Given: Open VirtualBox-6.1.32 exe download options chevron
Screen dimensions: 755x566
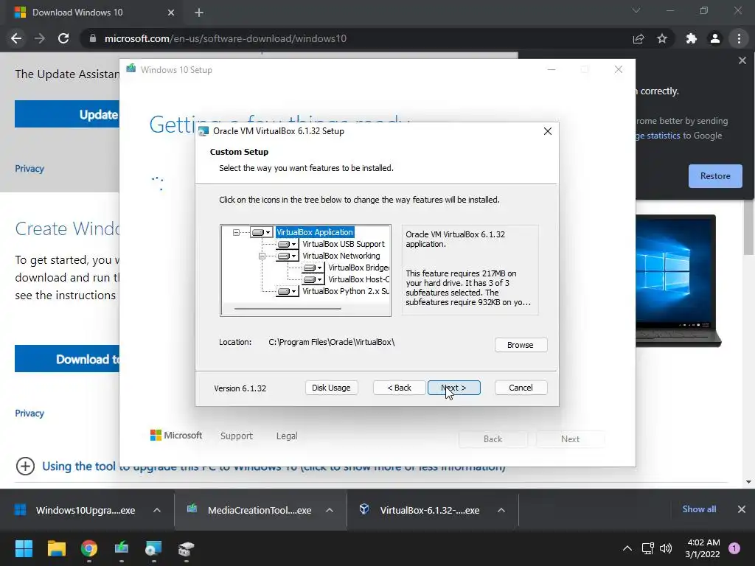Looking at the screenshot, I should point(501,510).
